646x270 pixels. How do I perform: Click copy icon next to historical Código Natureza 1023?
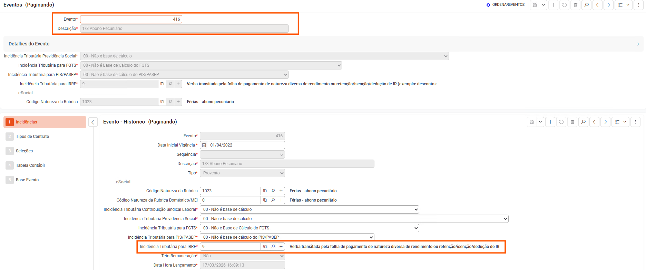click(265, 191)
